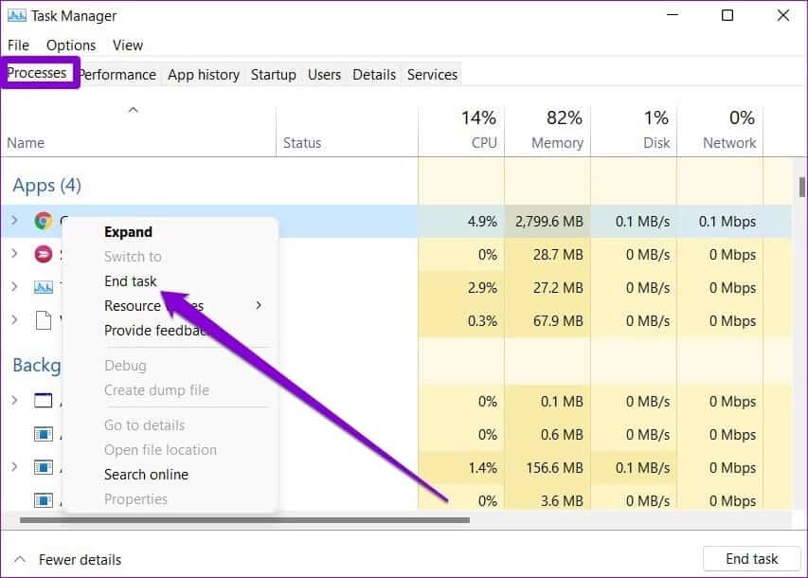
Task: Expand the red app process row
Action: point(14,253)
